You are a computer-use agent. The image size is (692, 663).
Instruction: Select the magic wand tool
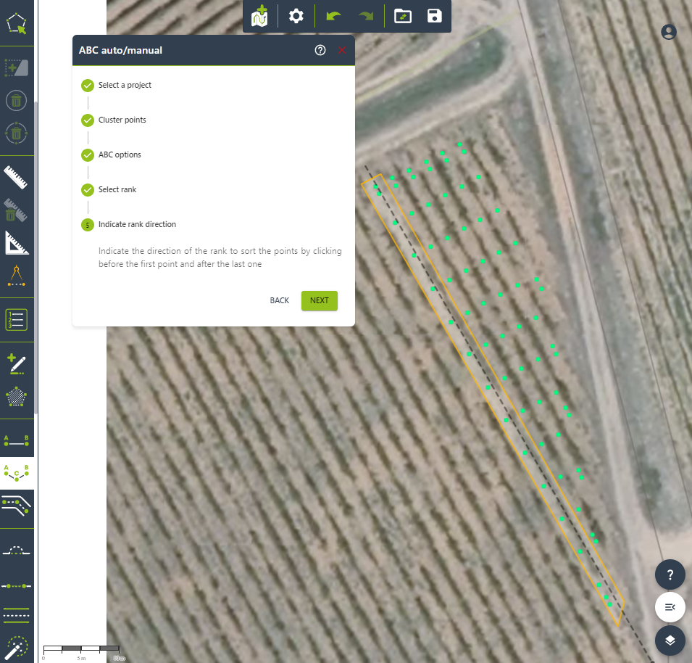pyautogui.click(x=16, y=647)
